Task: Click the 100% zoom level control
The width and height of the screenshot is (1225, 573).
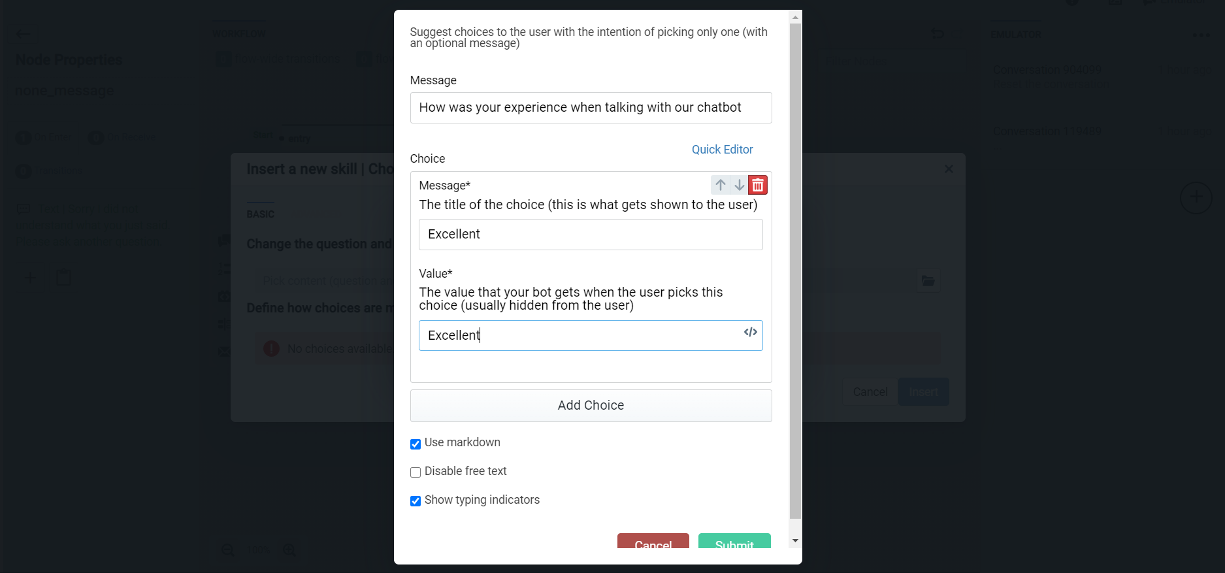Action: pos(258,549)
